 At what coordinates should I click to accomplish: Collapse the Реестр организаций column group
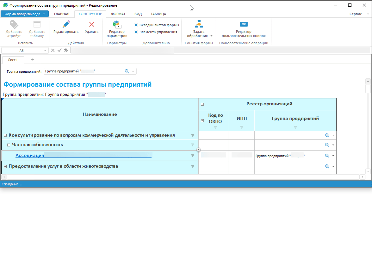[x=202, y=104]
